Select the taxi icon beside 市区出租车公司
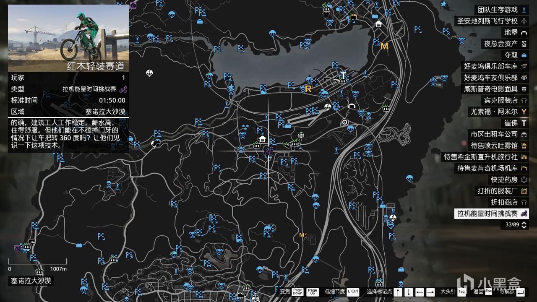 coord(524,134)
